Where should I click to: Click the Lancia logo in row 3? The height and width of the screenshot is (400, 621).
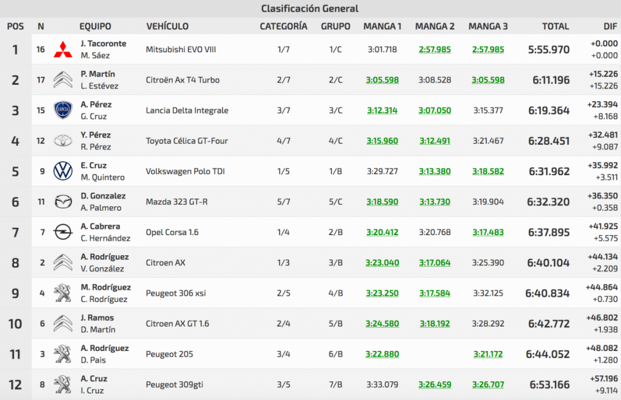click(63, 110)
